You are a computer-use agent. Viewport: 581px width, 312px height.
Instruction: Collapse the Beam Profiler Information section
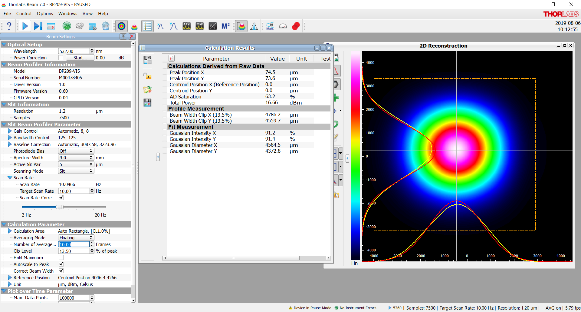pos(4,65)
